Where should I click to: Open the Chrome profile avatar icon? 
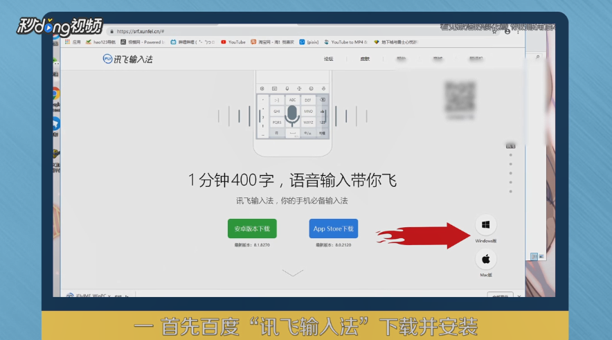(x=507, y=32)
